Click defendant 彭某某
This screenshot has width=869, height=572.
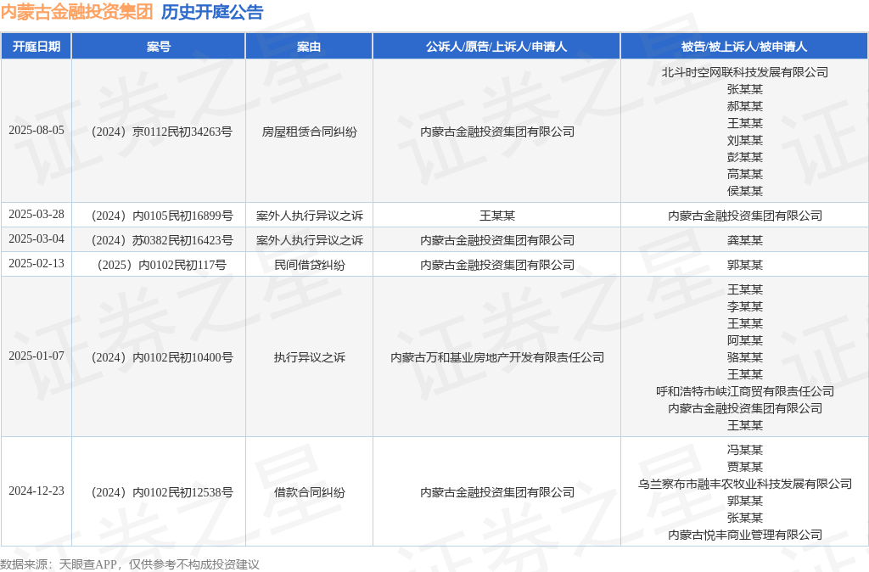(745, 157)
